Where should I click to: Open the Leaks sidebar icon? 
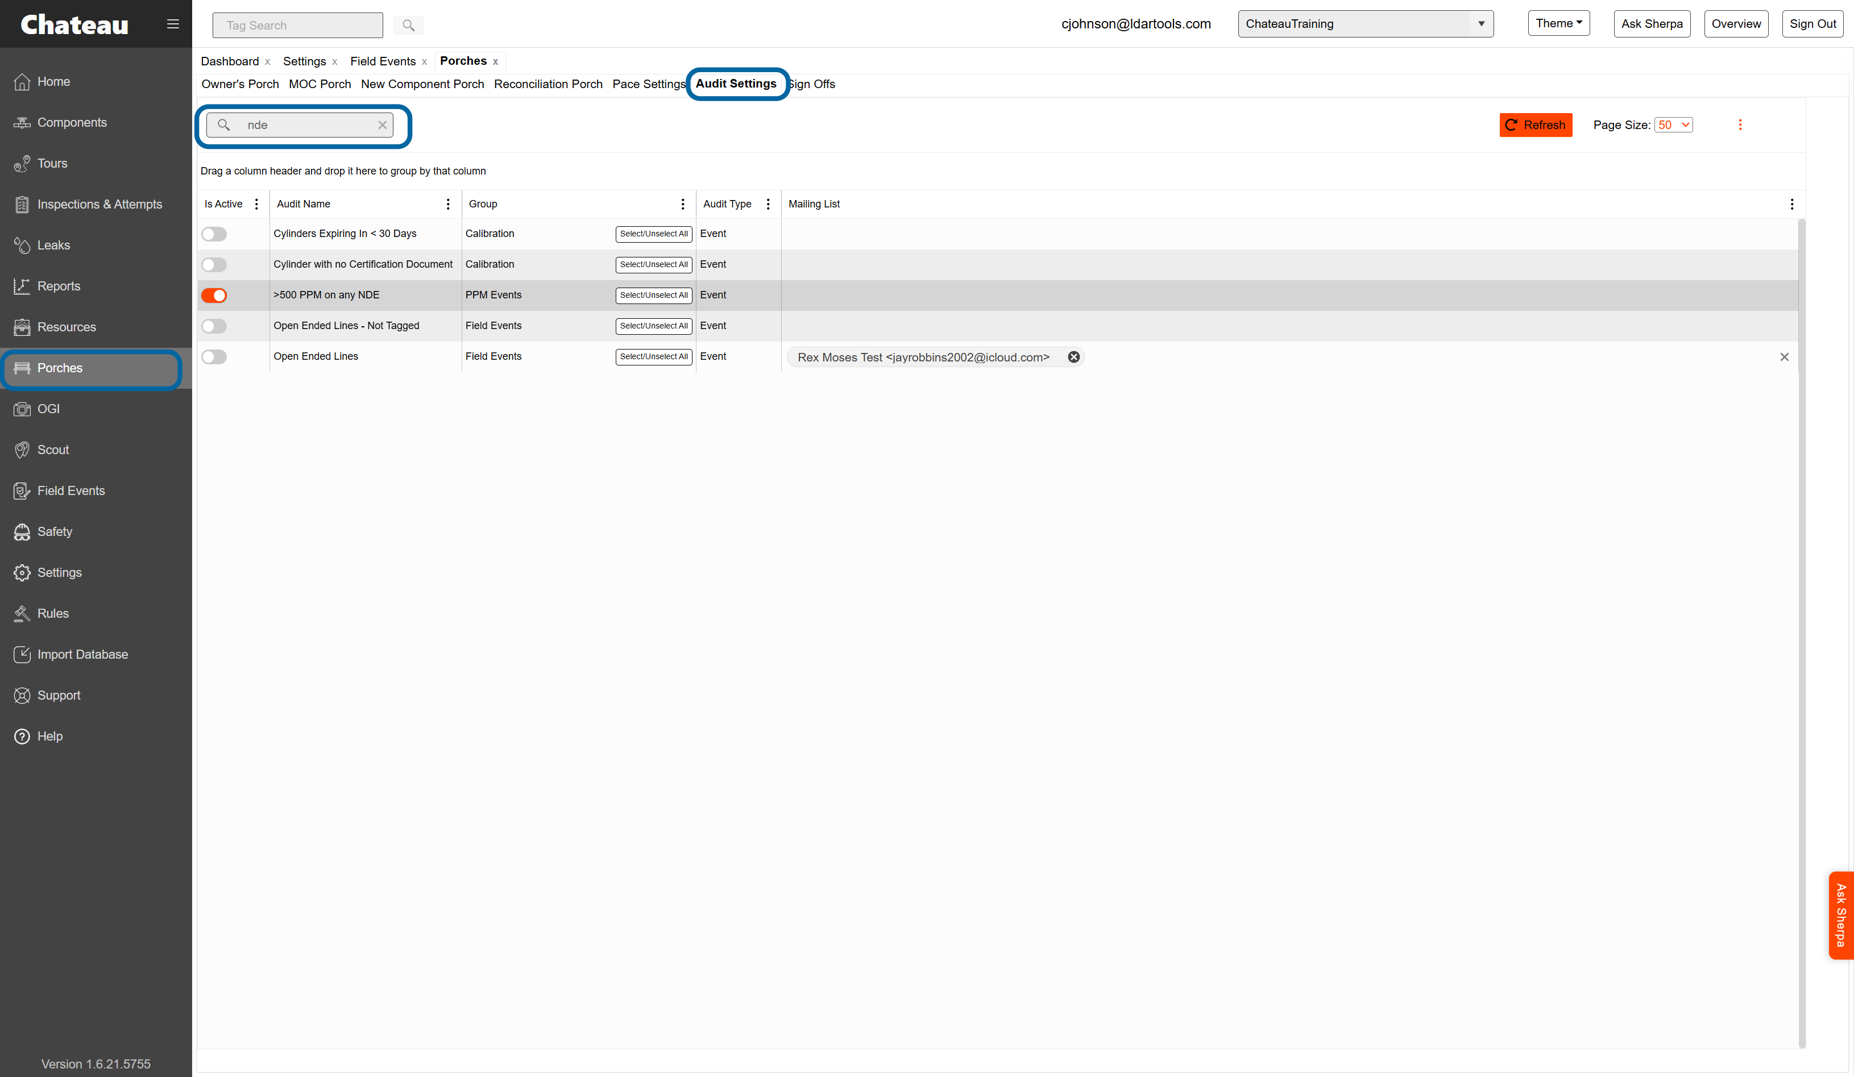(x=22, y=245)
